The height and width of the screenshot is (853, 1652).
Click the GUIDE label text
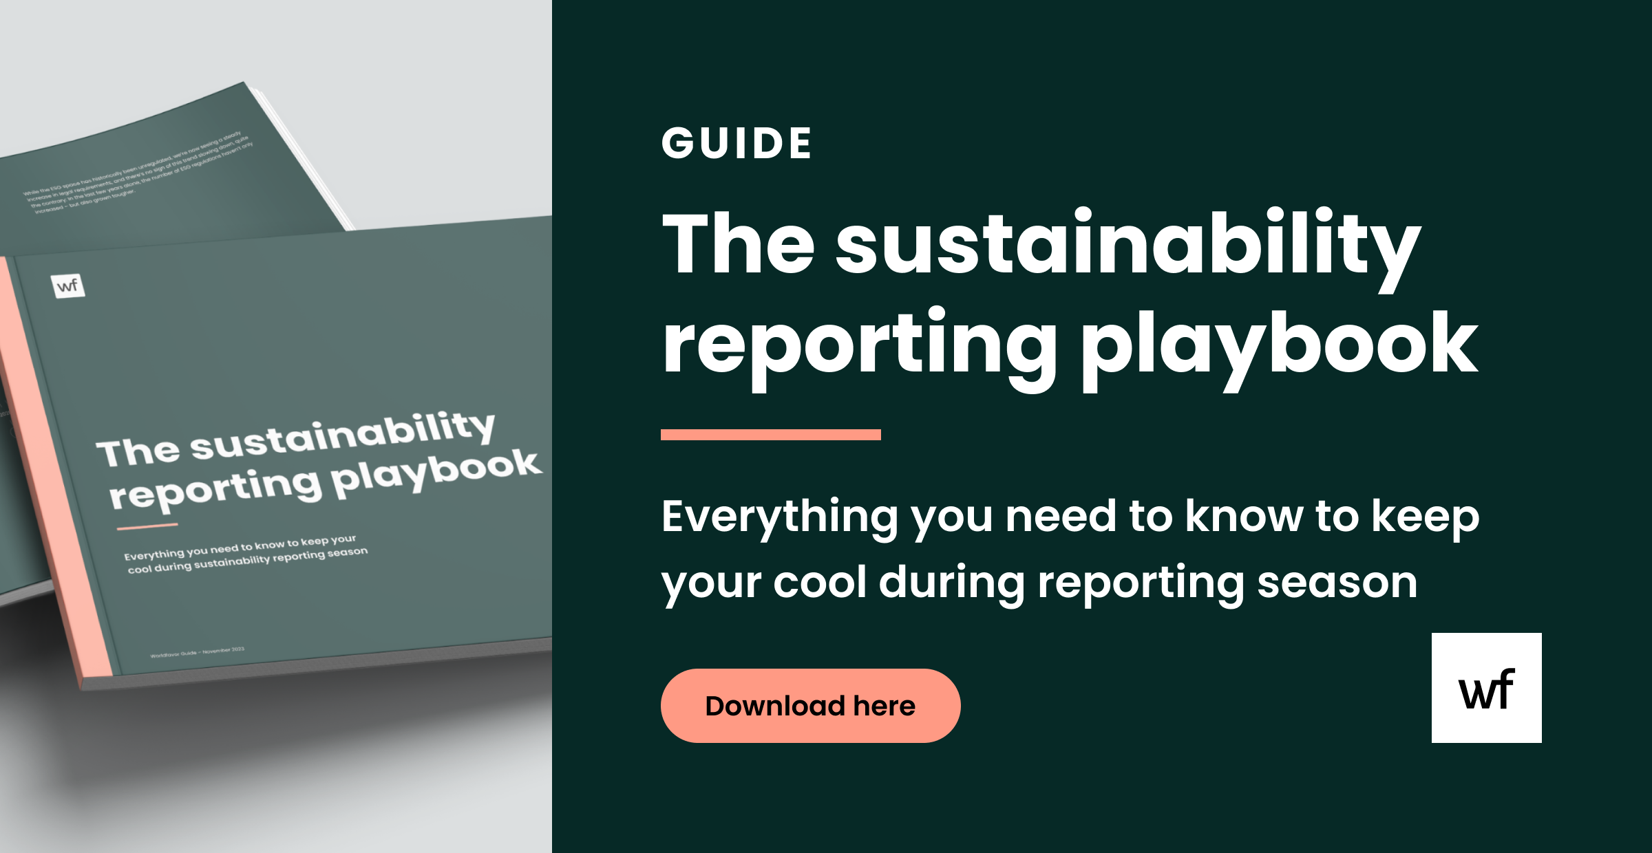pos(737,144)
